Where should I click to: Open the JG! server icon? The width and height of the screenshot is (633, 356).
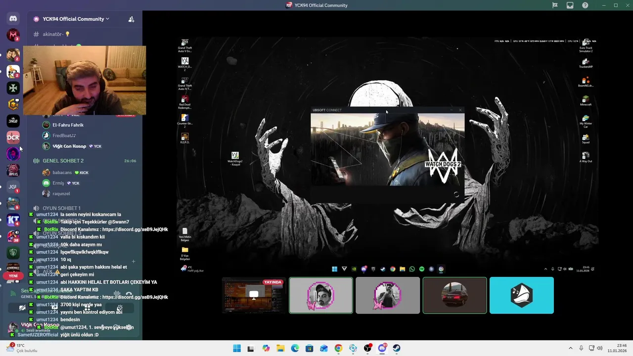[13, 187]
